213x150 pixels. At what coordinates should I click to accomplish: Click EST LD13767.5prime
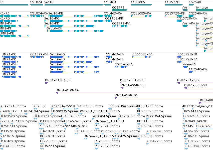tap(51, 121)
